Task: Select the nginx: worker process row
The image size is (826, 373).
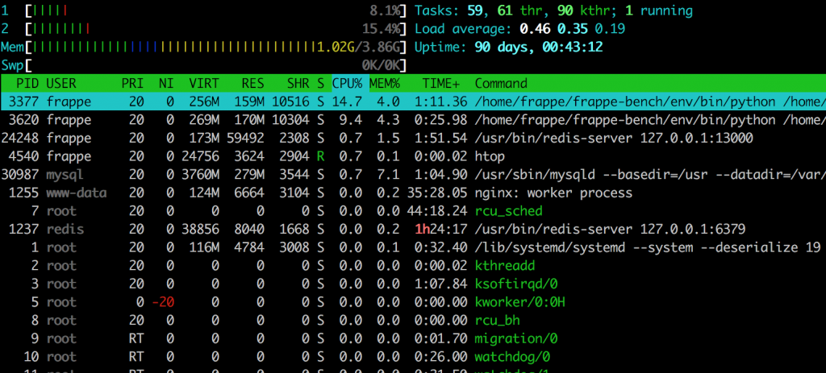Action: pos(413,193)
